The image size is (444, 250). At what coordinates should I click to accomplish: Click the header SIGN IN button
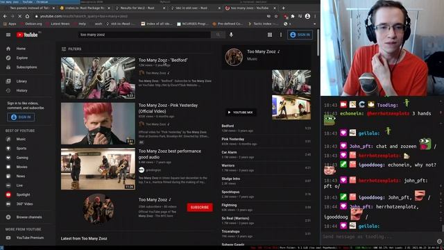[x=300, y=35]
